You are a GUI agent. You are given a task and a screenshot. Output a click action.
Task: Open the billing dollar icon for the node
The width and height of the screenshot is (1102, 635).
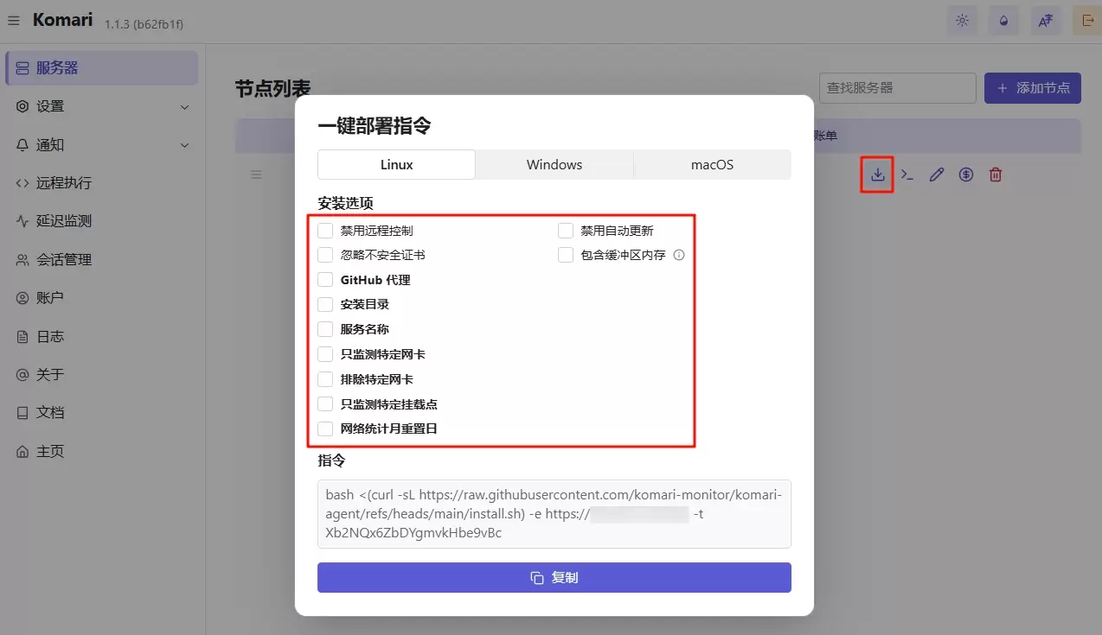(x=966, y=175)
